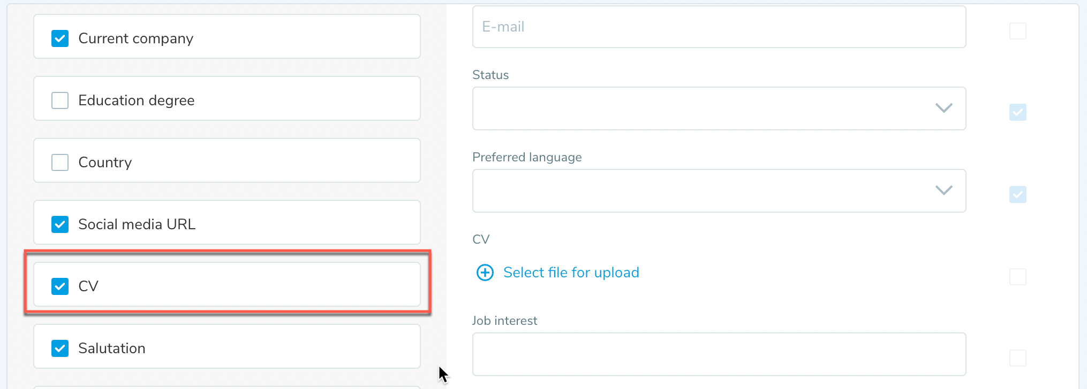1087x389 pixels.
Task: Disable the Salutation checkbox
Action: click(60, 348)
